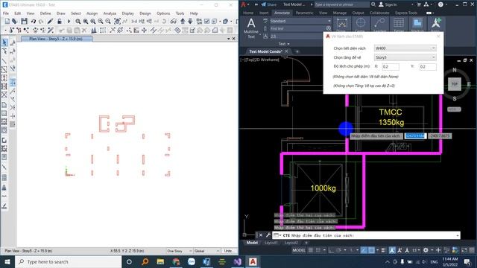Click the ETABS Save model icon
477x268 pixels.
(x=24, y=22)
